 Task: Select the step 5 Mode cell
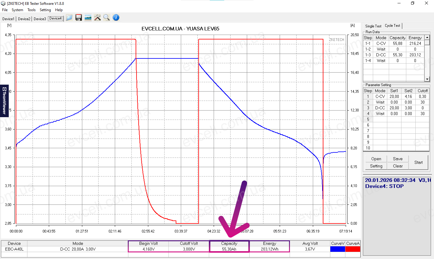point(380,119)
